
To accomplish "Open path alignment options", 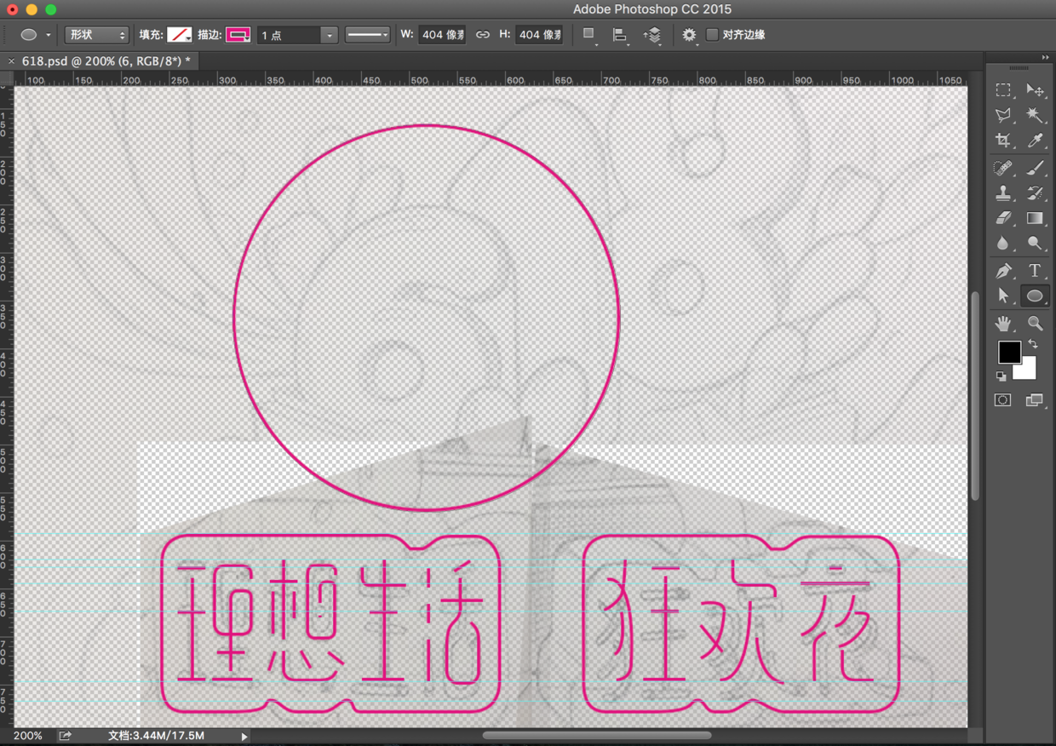I will click(x=620, y=35).
